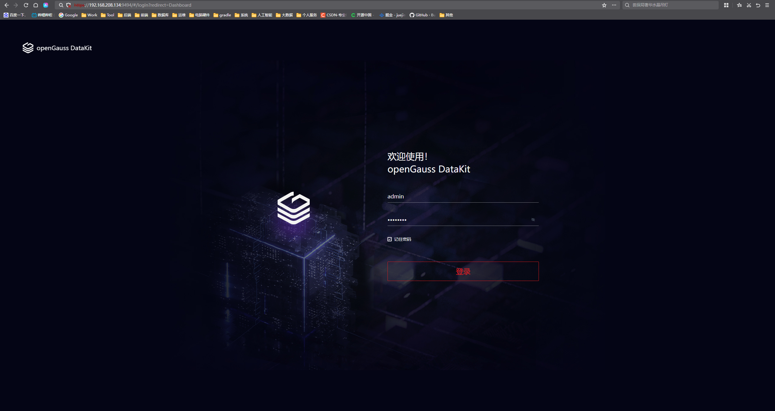Click the 登录 button to sign in
This screenshot has height=411, width=775.
(463, 271)
